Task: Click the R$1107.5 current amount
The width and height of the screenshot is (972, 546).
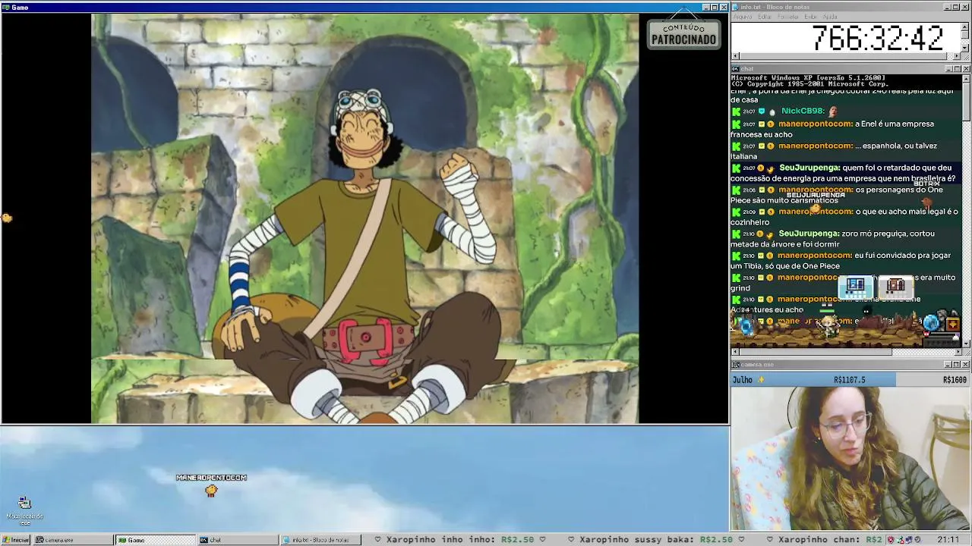Action: coord(849,380)
